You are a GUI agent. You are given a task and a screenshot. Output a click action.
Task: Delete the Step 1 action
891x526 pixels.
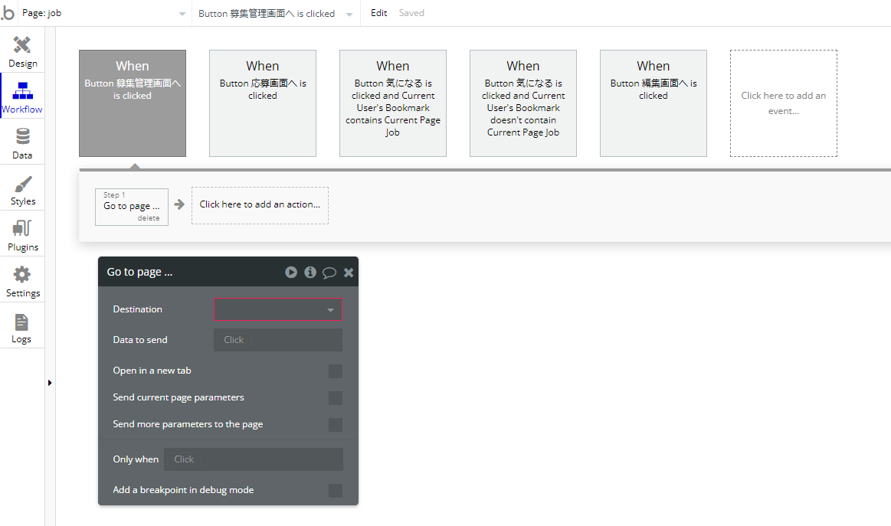click(x=149, y=218)
